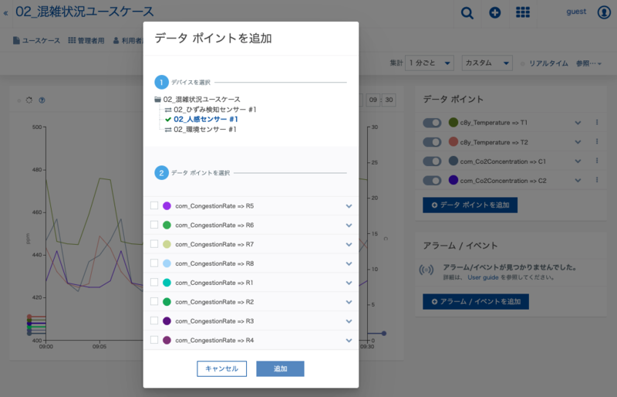The width and height of the screenshot is (617, 397).
Task: Check the com_CongestionRate R5 checkbox
Action: tap(154, 205)
